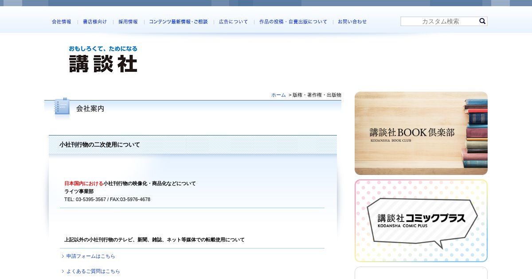Viewport: 532px width, 279px height.
Task: Open コンテンツ最新情報・ご相談 menu item
Action: coord(178,22)
